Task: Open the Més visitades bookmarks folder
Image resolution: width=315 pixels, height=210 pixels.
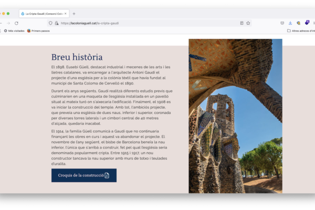Action: [x=14, y=31]
